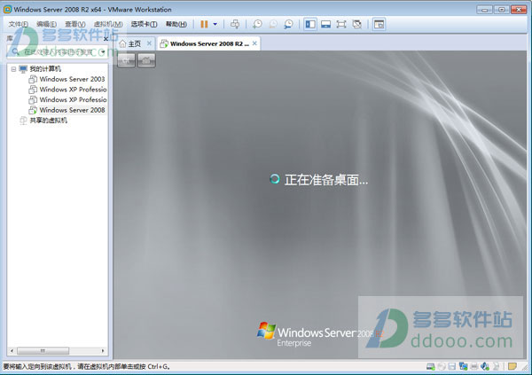Select Windows Server 2003 in the library

point(72,79)
